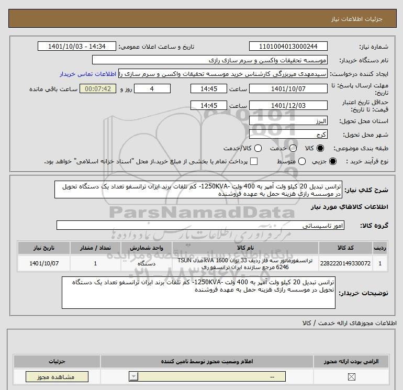The height and width of the screenshot is (390, 403).
Task: Click the دستگاه unit cell
Action: [147, 263]
